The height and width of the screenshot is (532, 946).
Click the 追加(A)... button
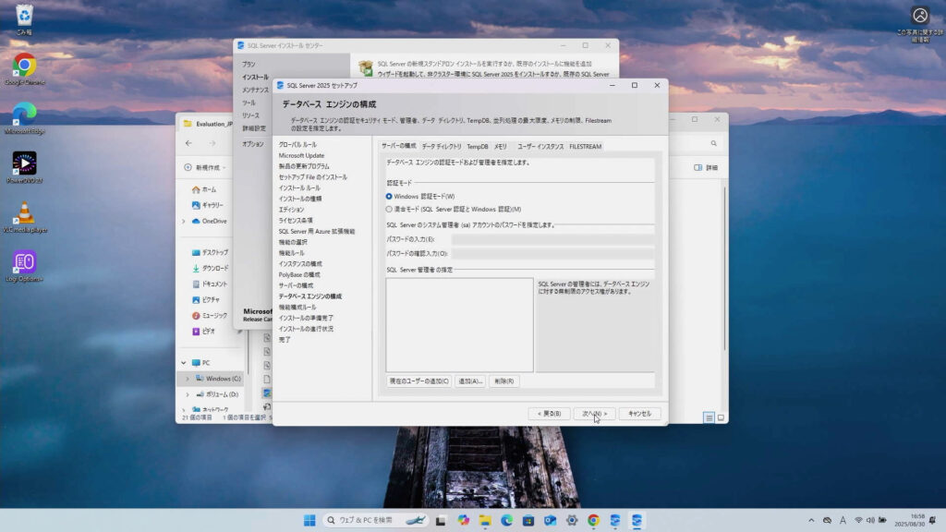pos(470,381)
